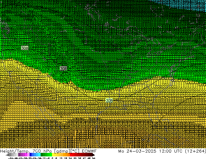Click the "24" legend scale value
The width and height of the screenshot is (206, 159).
70,158
